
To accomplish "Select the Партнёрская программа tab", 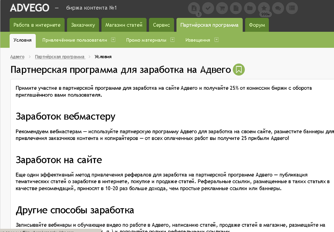I will click(x=209, y=25).
